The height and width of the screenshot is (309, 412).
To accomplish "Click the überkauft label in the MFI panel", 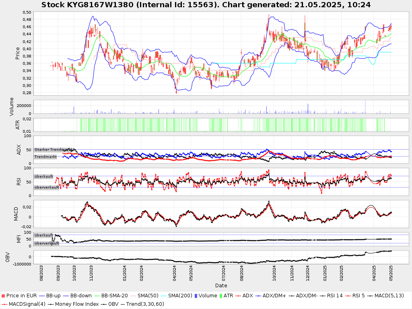I will click(44, 235).
